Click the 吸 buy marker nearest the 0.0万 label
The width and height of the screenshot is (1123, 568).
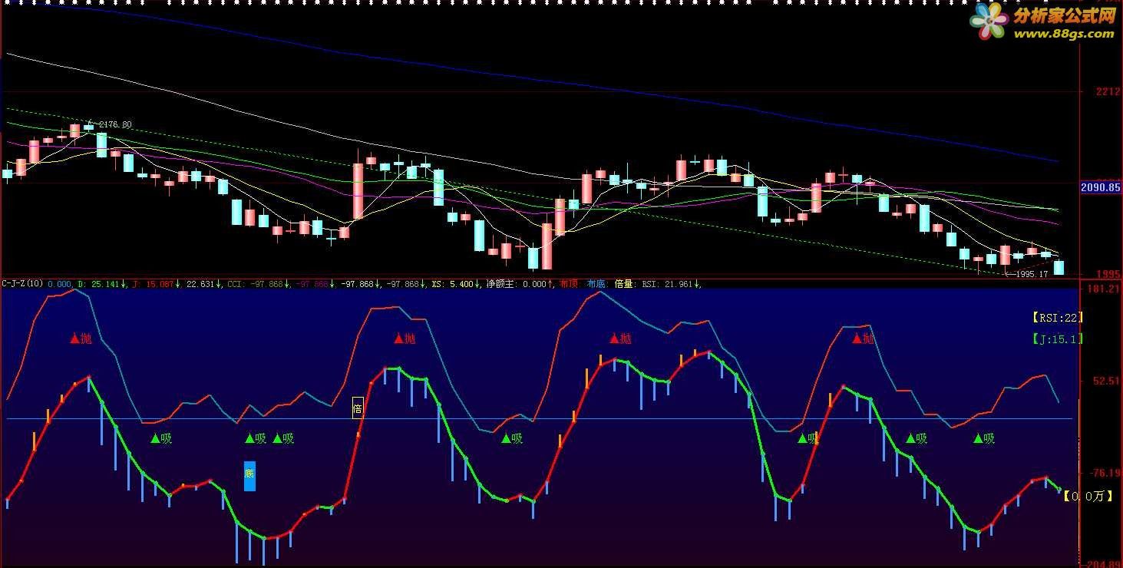pos(983,439)
